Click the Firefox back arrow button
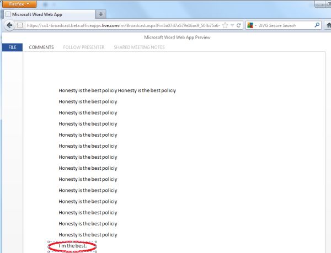 pyautogui.click(x=9, y=25)
